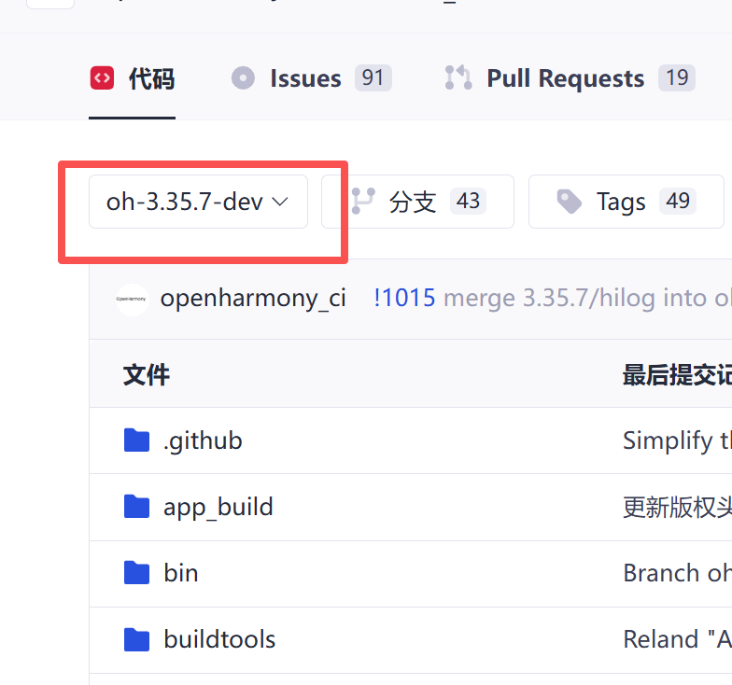This screenshot has width=732, height=685.
Task: Click the tag icon next to Tags
Action: [570, 202]
